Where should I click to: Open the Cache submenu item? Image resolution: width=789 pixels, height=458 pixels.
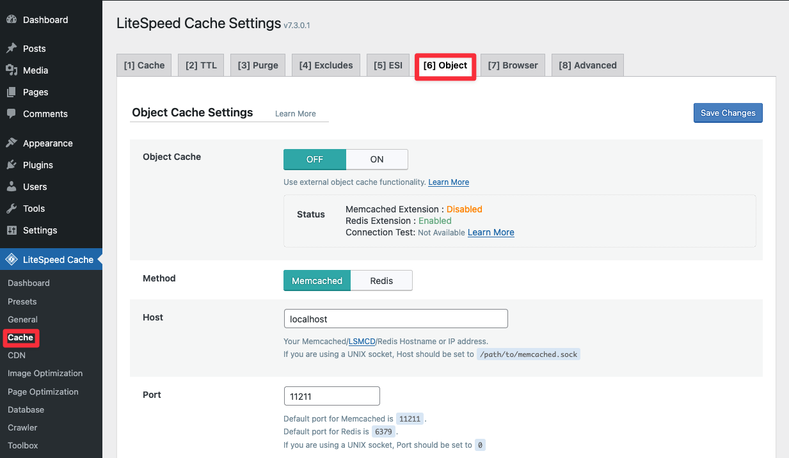(x=20, y=338)
